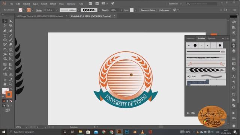Toggle Draw Normal mode

click(x=4, y=105)
